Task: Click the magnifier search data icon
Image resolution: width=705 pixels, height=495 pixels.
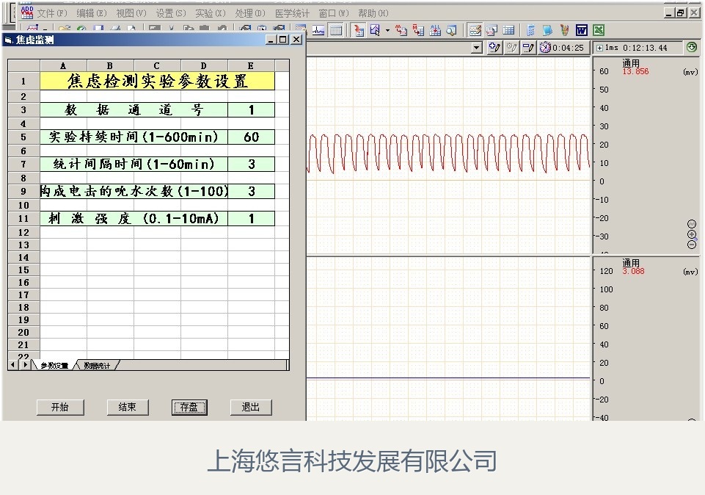Action: (x=451, y=31)
